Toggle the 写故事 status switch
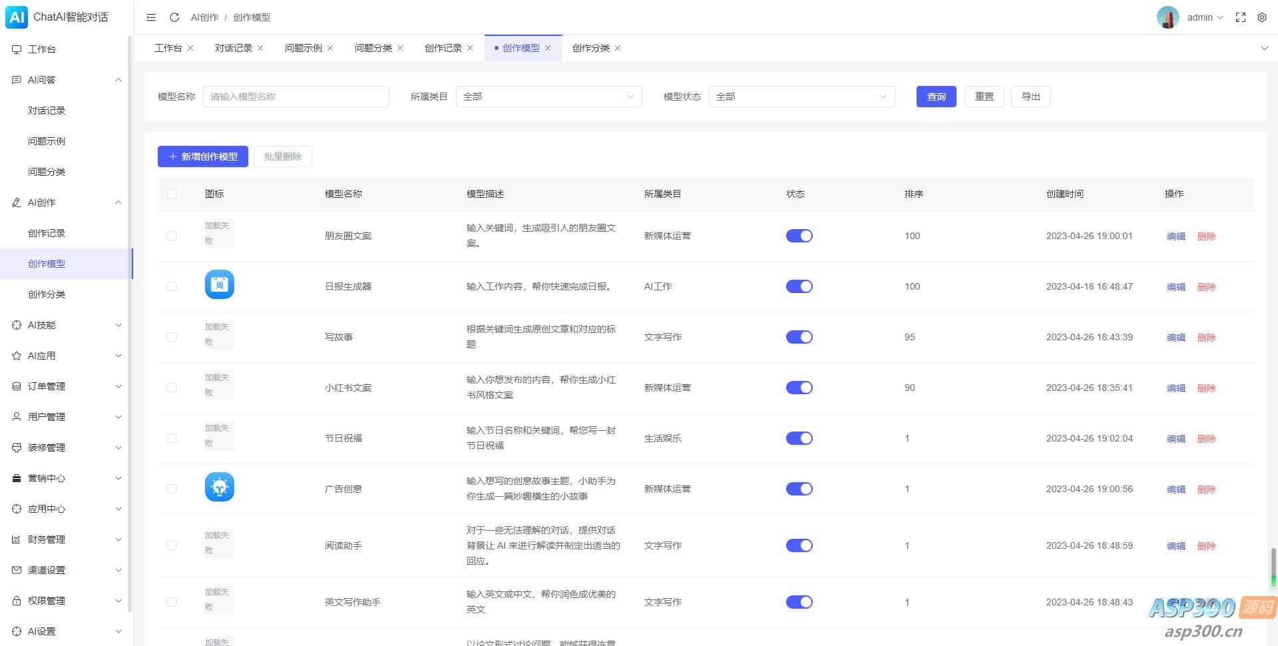The width and height of the screenshot is (1278, 646). pyautogui.click(x=799, y=337)
